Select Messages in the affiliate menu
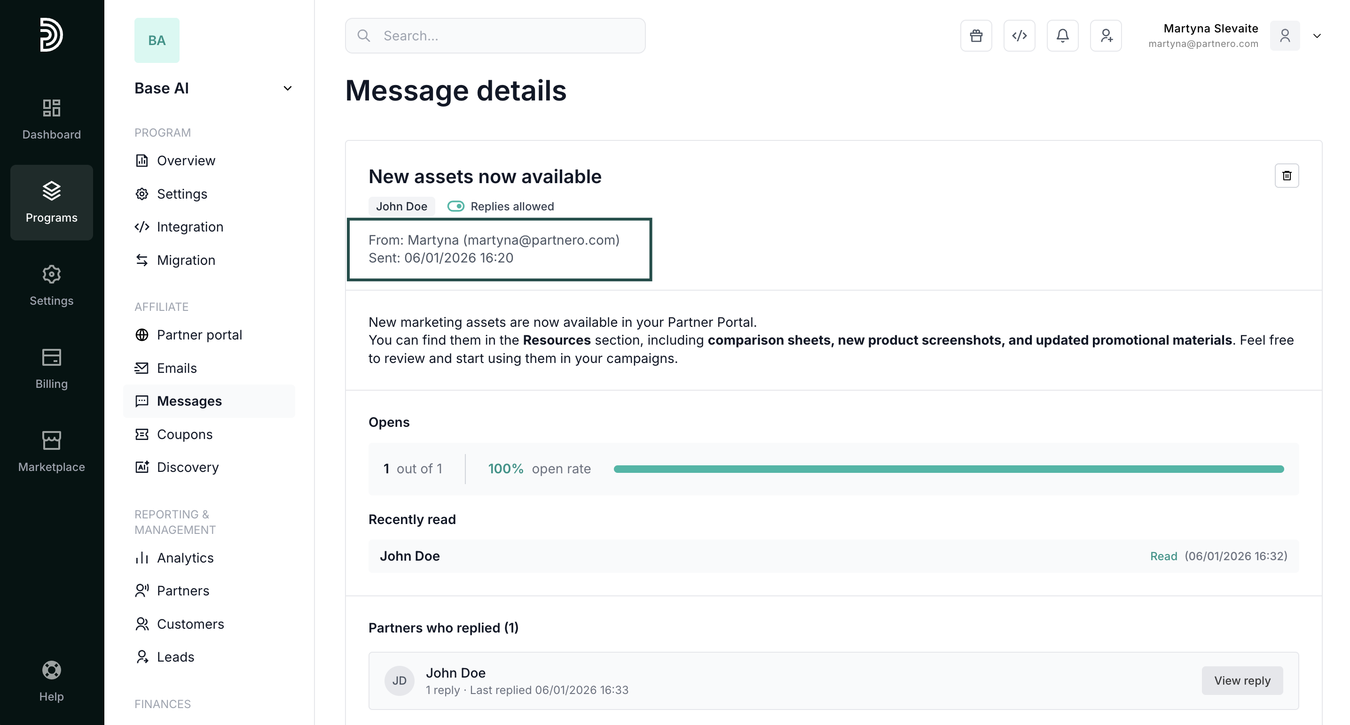1350x725 pixels. [x=189, y=401]
